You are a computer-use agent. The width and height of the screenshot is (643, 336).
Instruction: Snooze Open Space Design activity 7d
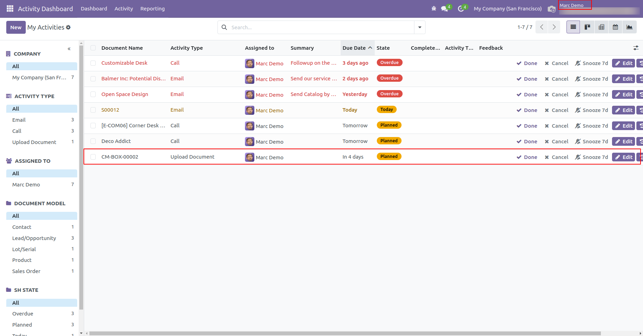pos(592,95)
